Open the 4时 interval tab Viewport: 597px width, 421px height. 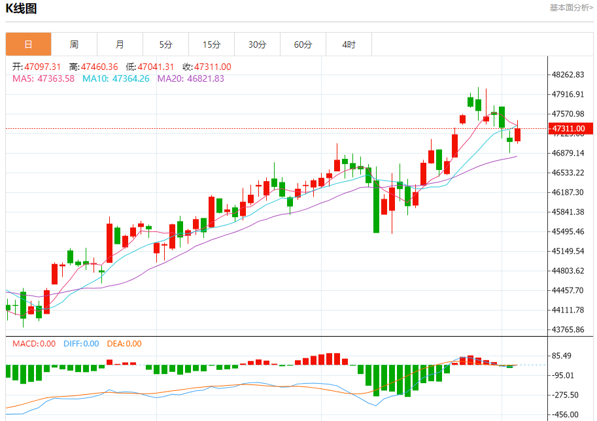[x=349, y=44]
